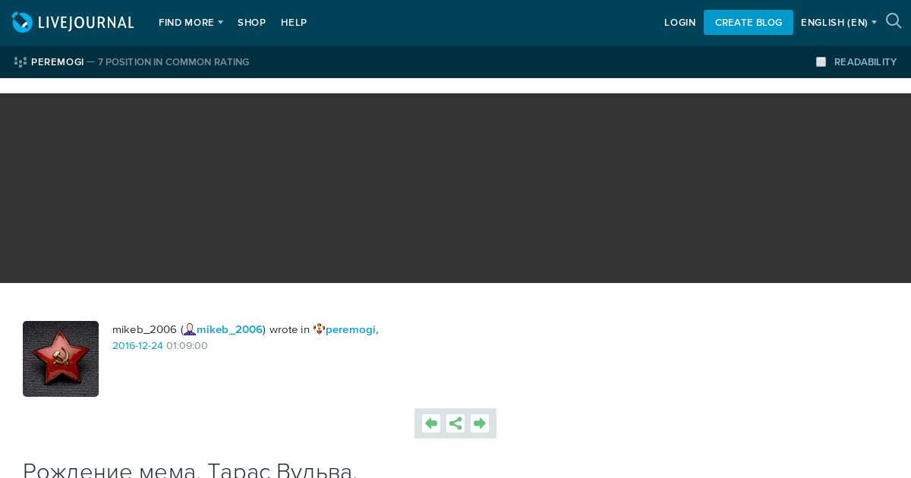Click the Login link
The height and width of the screenshot is (478, 911).
coord(679,23)
